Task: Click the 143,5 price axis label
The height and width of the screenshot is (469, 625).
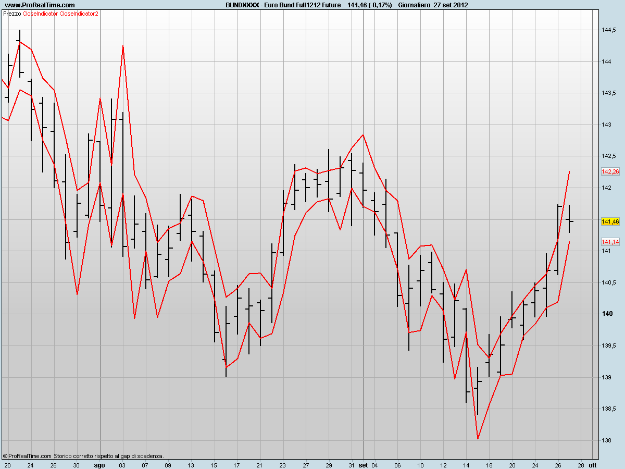Action: [x=609, y=93]
